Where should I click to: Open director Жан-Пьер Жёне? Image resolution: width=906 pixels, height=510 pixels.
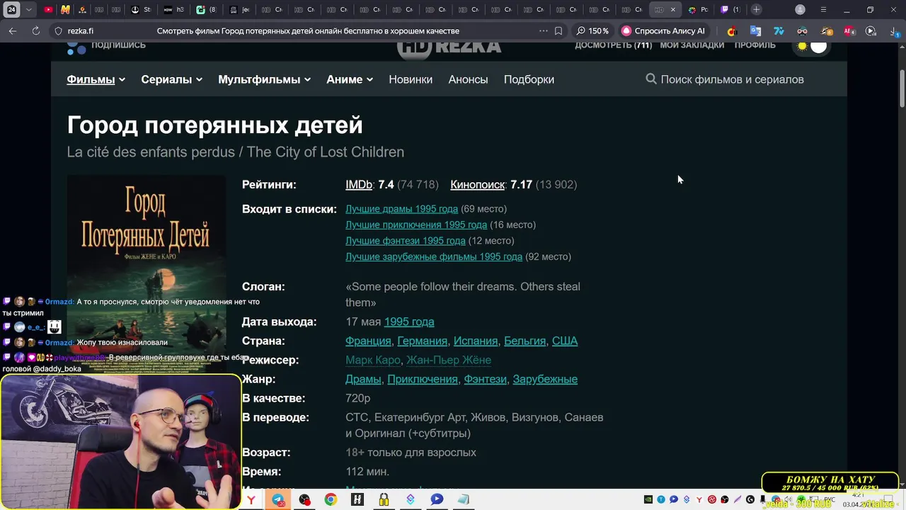(x=449, y=360)
